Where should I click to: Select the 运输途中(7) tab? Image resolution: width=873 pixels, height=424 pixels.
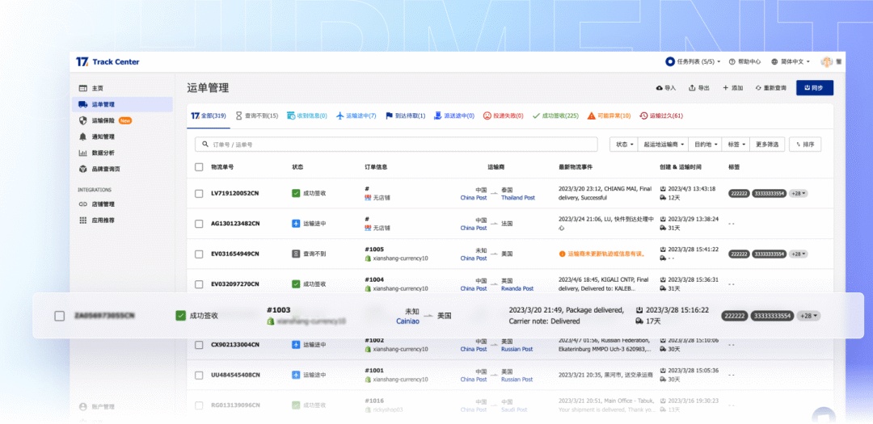pos(356,115)
